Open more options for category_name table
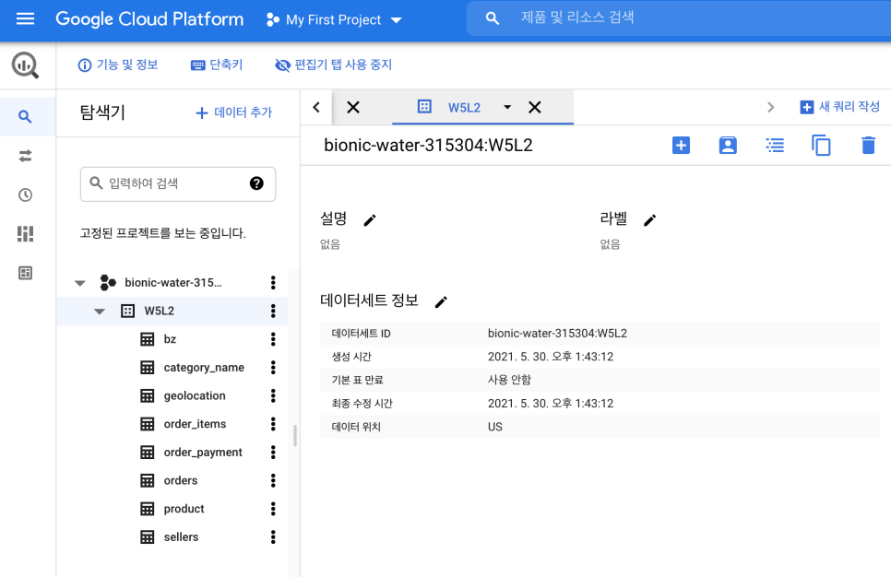This screenshot has height=577, width=891. (273, 368)
